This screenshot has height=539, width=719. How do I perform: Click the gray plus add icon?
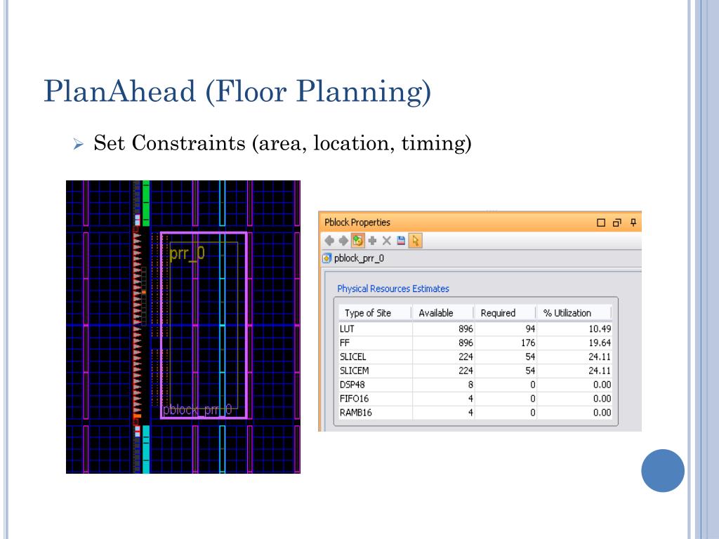click(372, 240)
